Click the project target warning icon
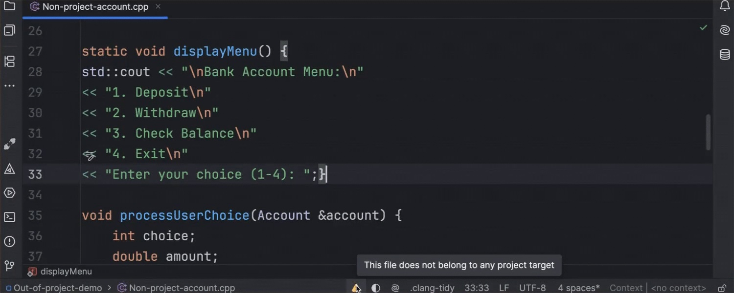The image size is (734, 293). click(356, 288)
